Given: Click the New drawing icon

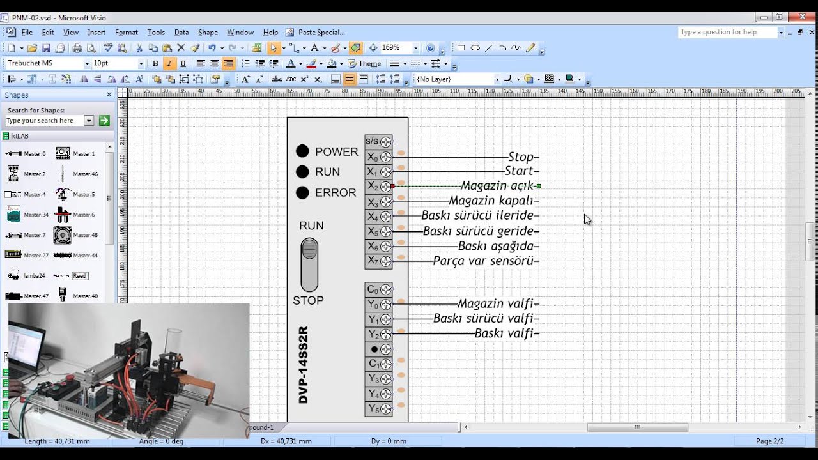Looking at the screenshot, I should click(12, 48).
